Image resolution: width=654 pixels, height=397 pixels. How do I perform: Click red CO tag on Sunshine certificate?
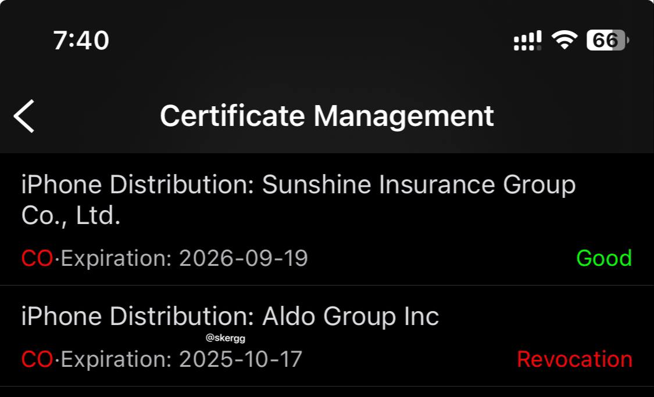tap(37, 258)
